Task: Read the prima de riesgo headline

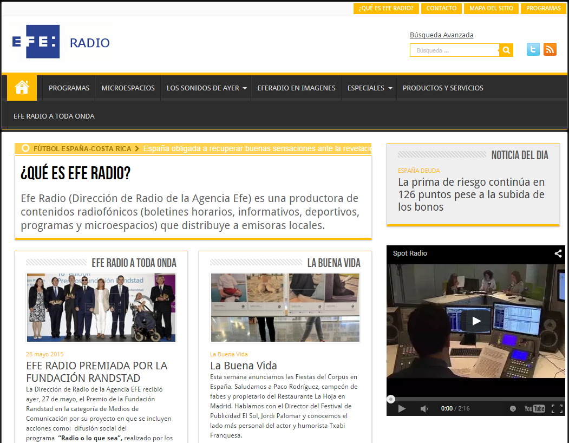Action: tap(472, 194)
